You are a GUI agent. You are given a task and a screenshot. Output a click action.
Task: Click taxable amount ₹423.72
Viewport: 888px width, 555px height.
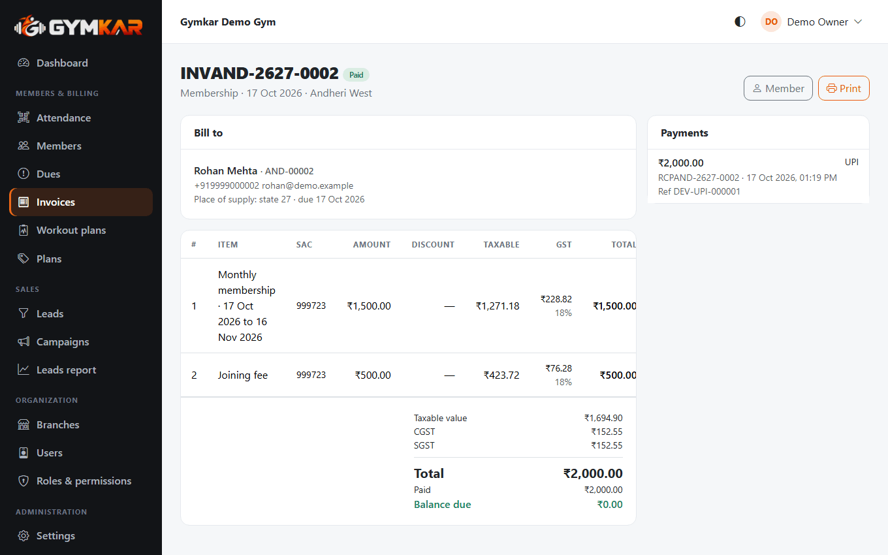pyautogui.click(x=501, y=375)
